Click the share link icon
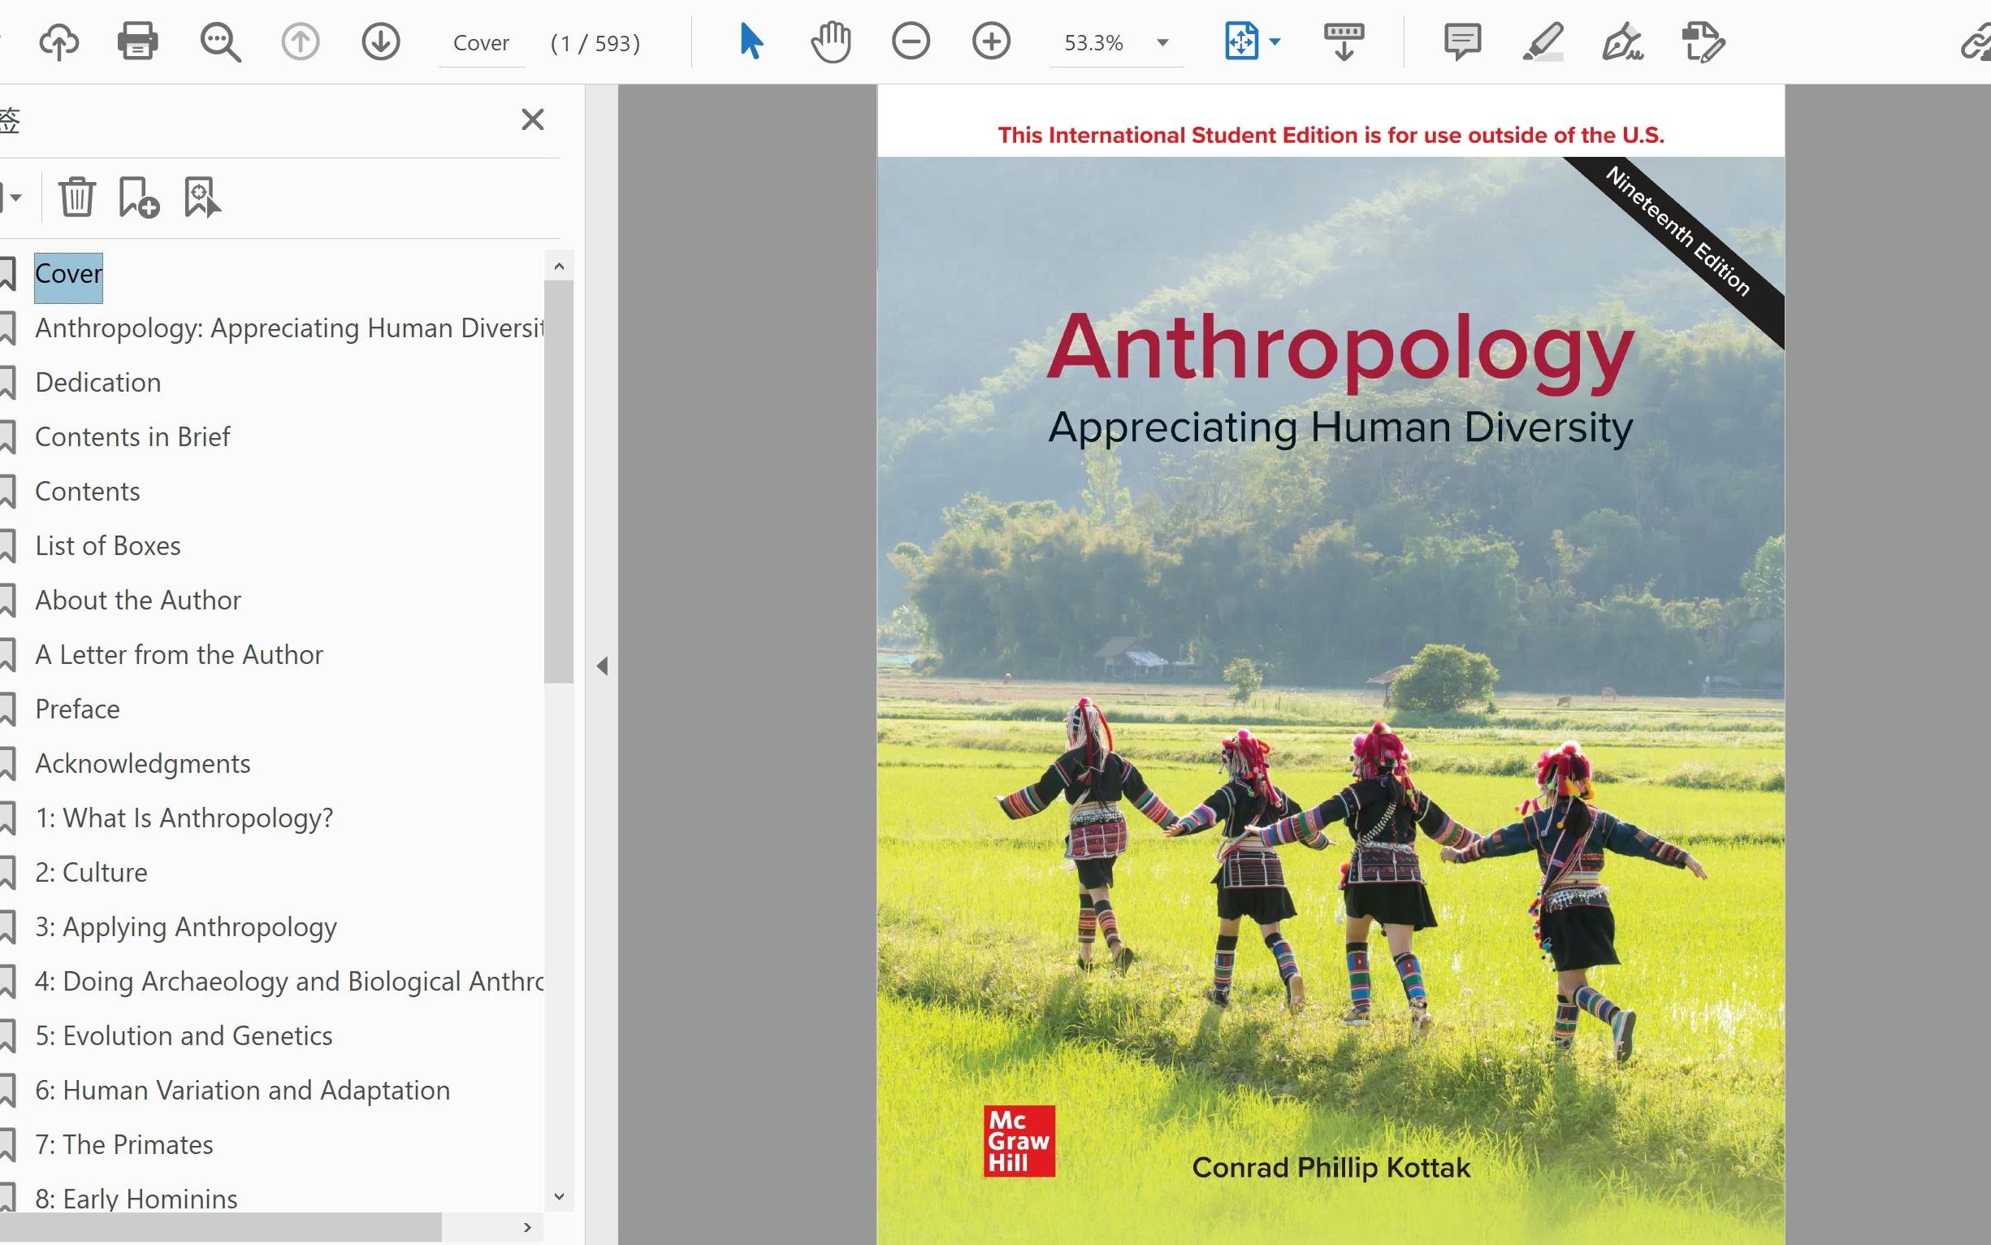Screen dimensions: 1991x1245 point(1976,43)
